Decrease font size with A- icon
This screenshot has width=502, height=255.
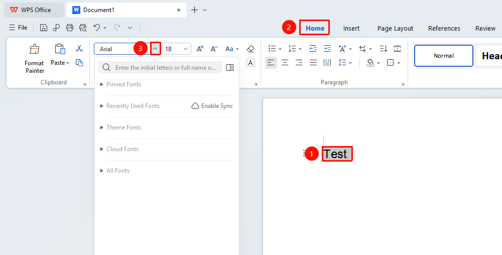(214, 49)
